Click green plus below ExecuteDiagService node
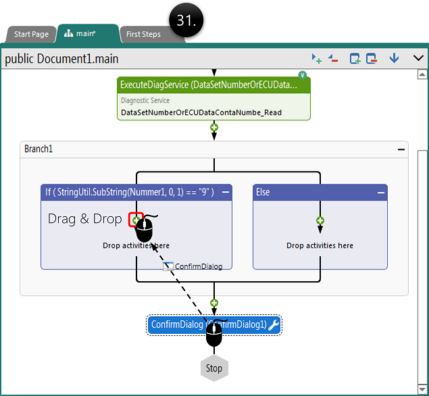429x396 pixels. pyautogui.click(x=214, y=126)
